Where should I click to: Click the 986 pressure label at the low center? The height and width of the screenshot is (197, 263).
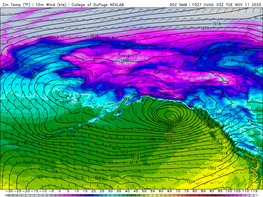pyautogui.click(x=171, y=121)
